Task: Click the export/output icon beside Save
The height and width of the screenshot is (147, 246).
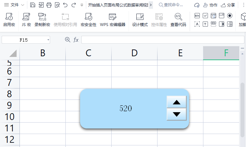Action: [41, 5]
